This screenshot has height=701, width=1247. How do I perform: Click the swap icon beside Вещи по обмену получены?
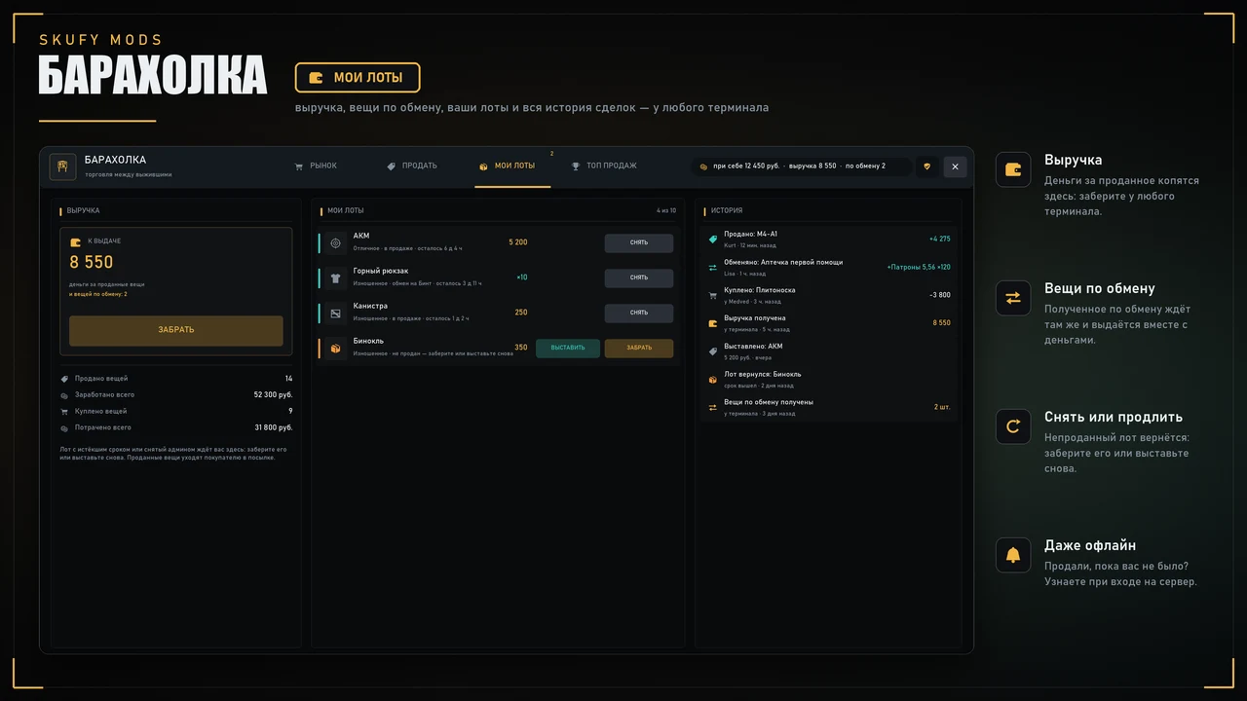(713, 407)
